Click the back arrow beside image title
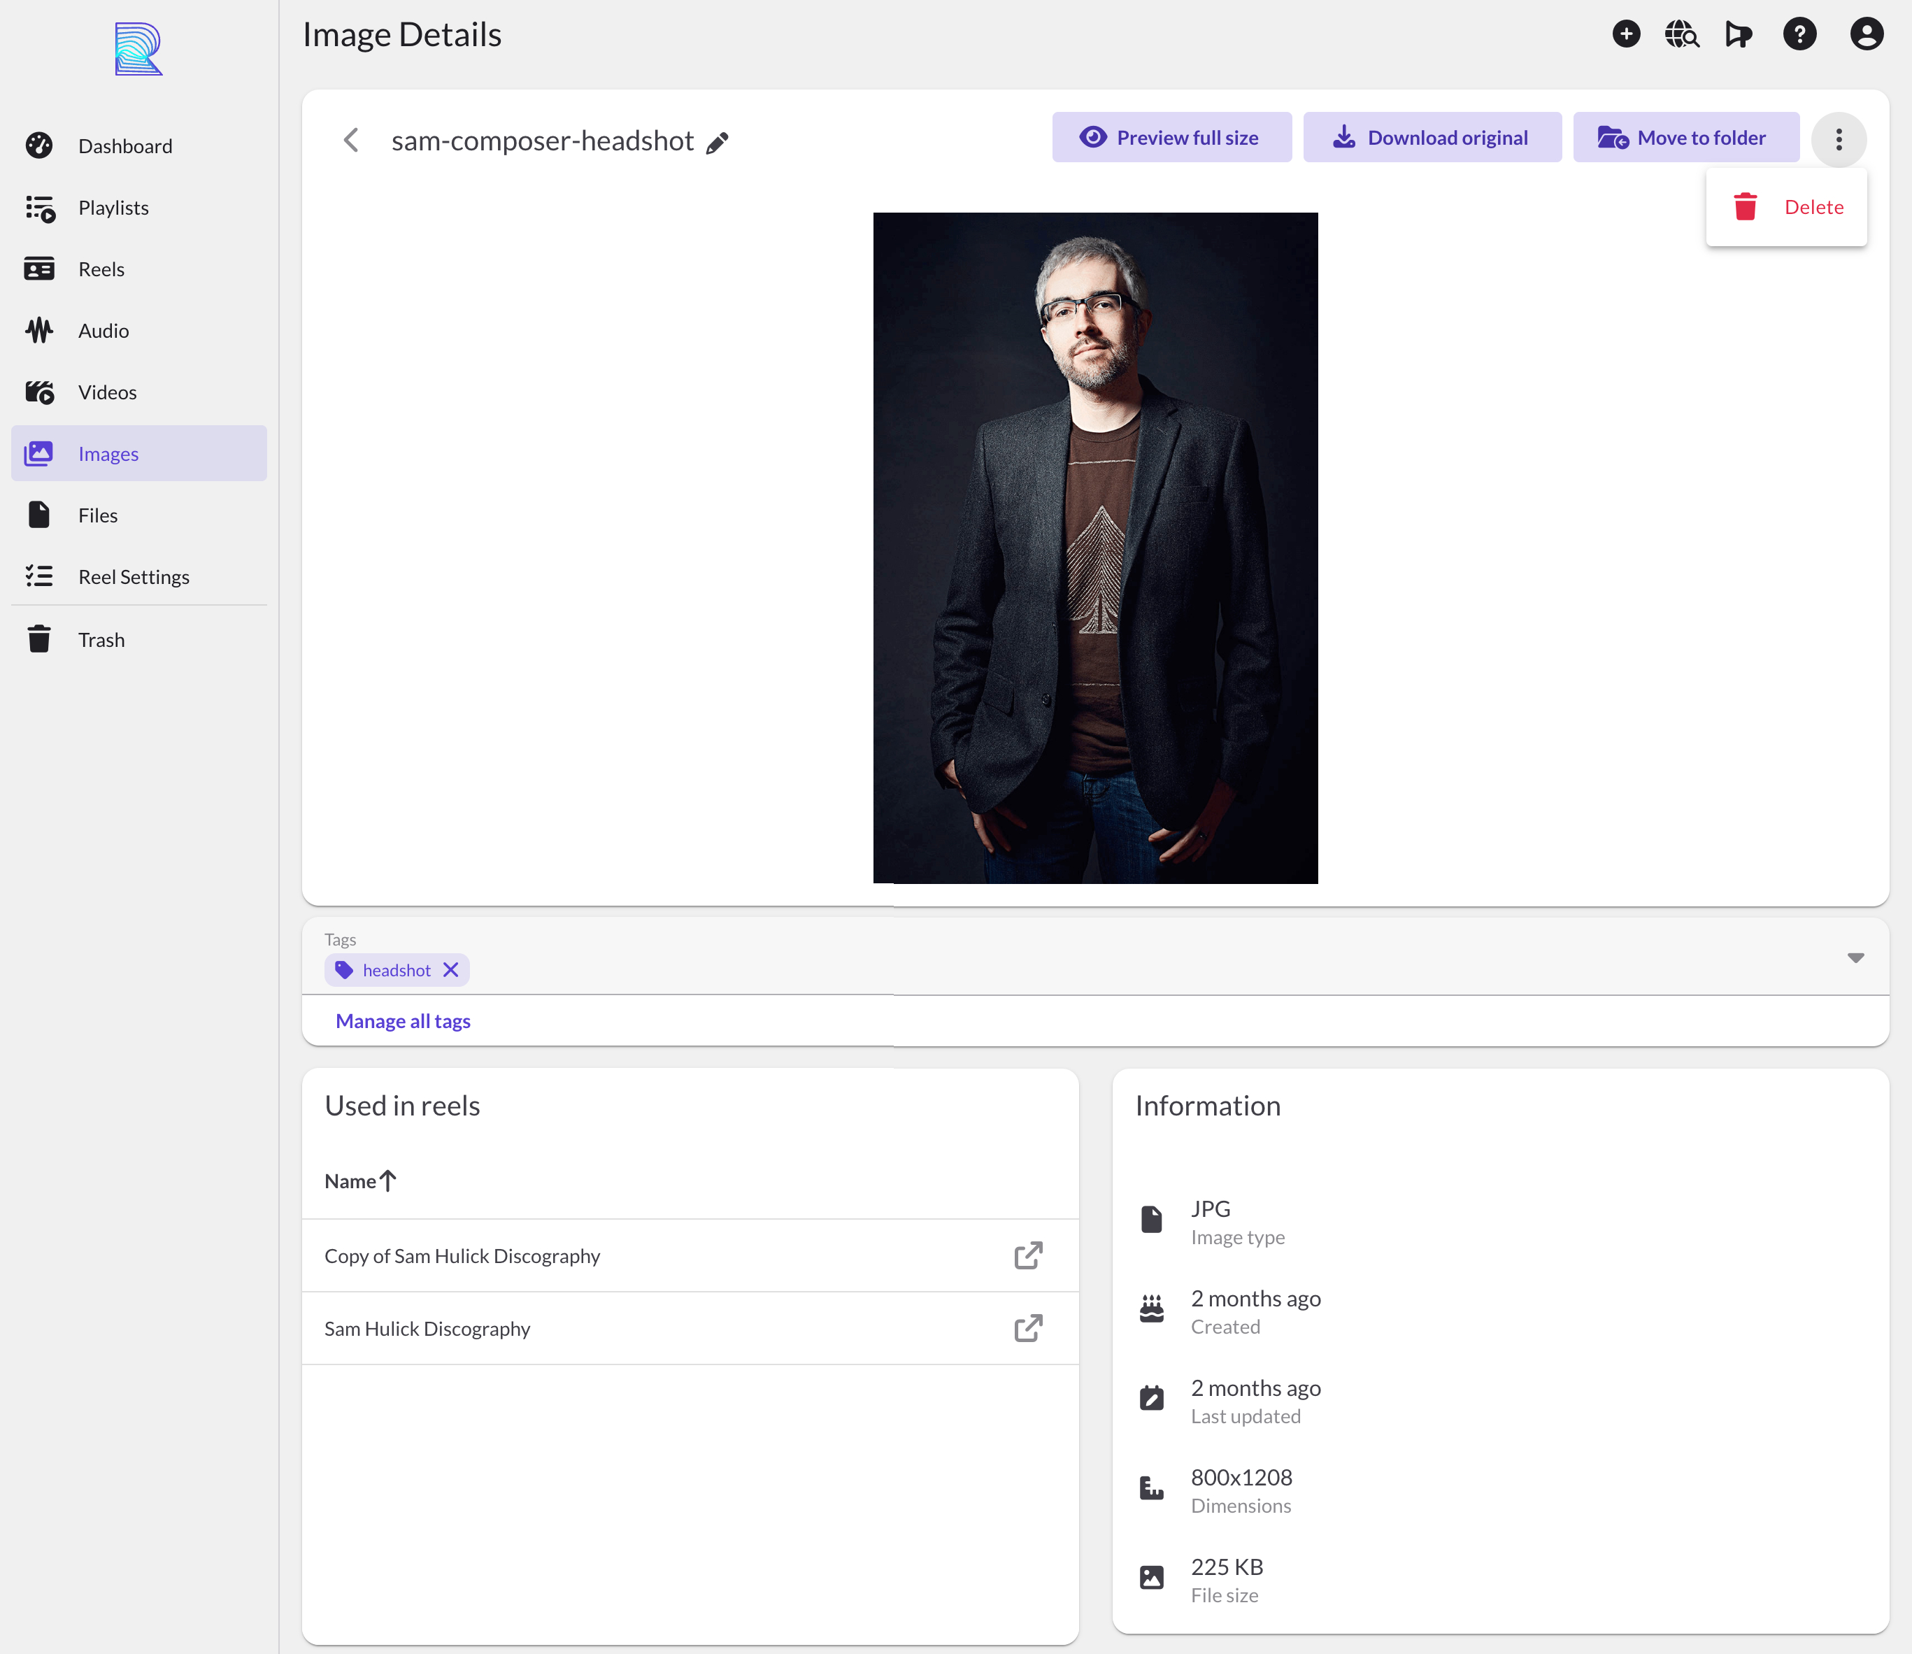Screen dimensions: 1912x1654 click(x=350, y=141)
